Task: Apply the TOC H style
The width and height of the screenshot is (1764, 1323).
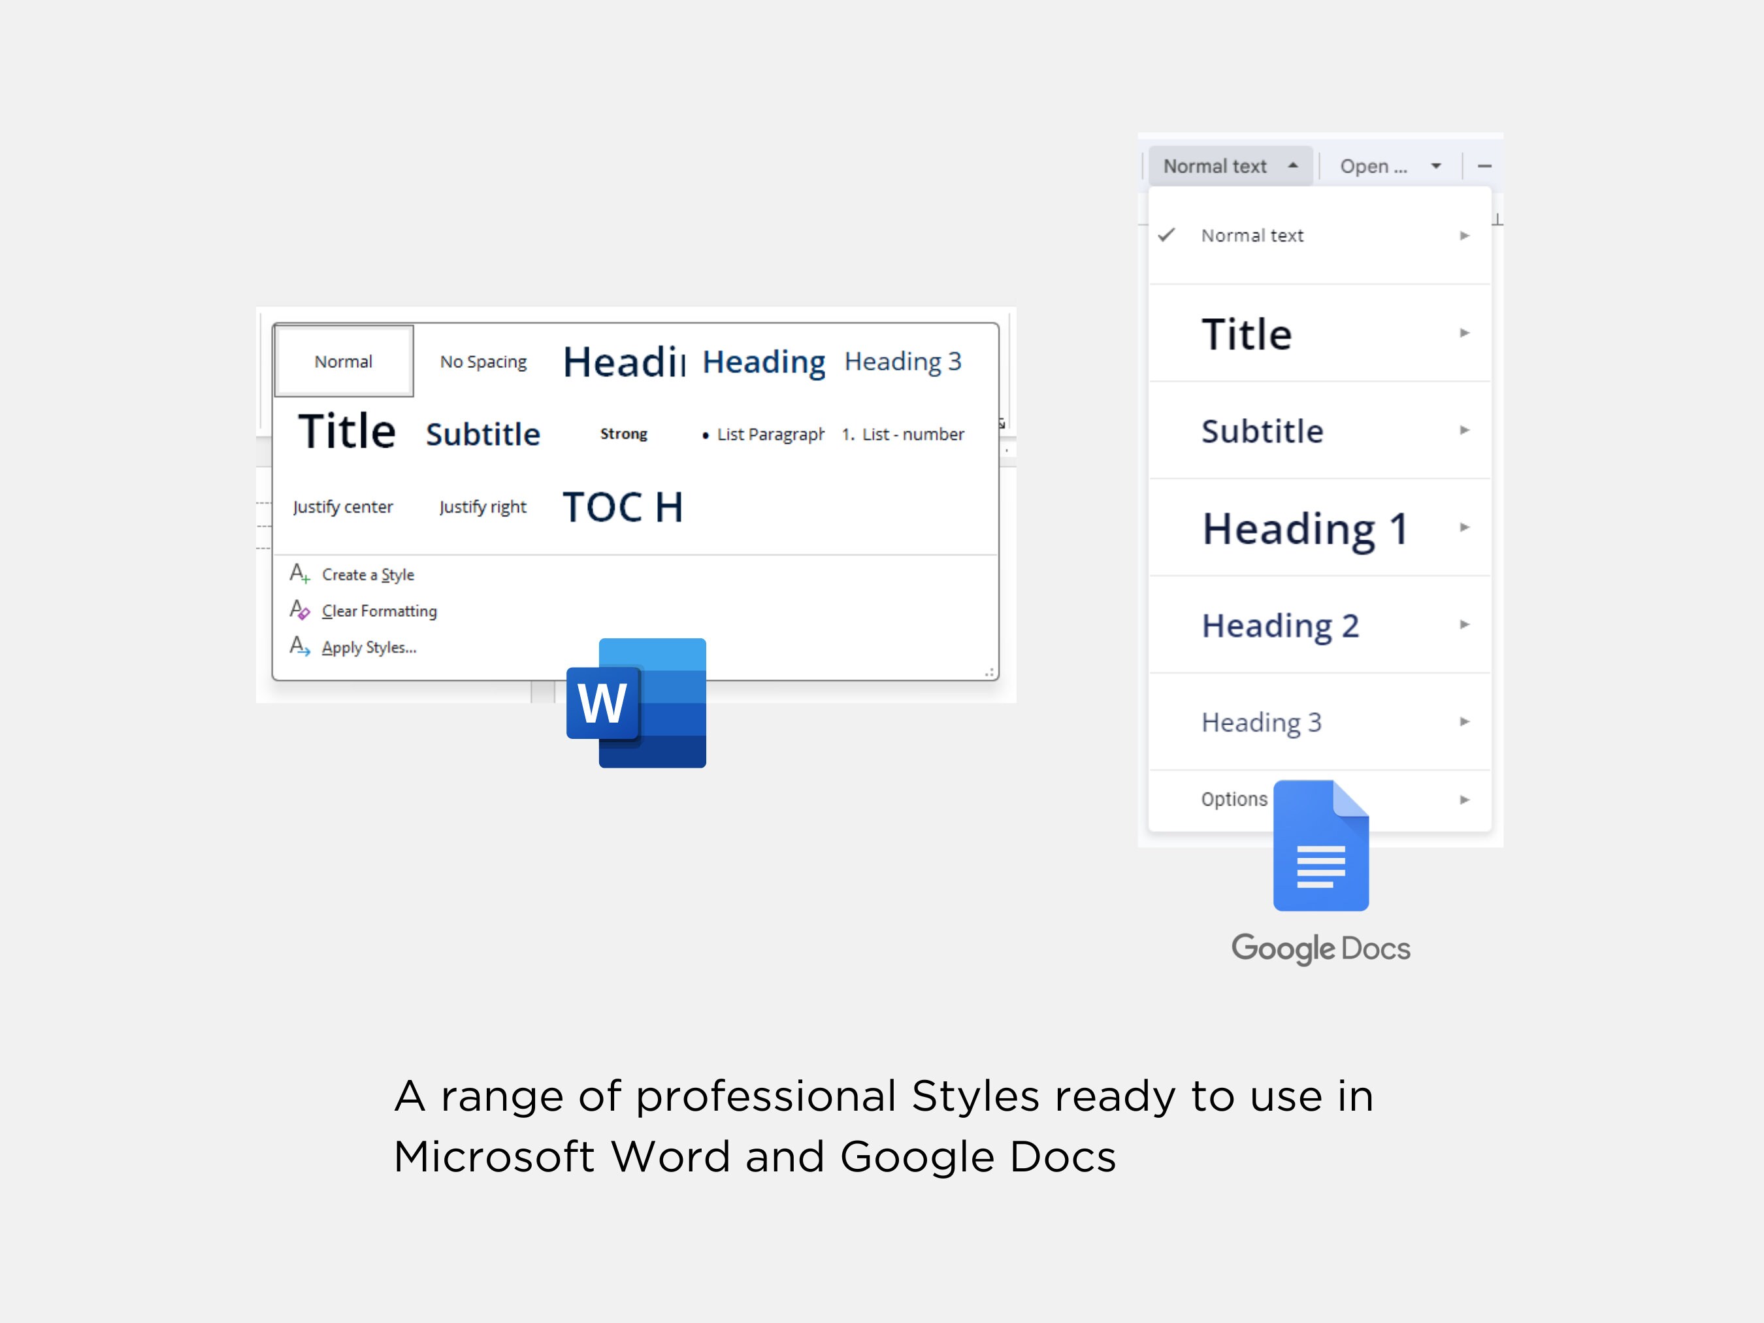Action: point(622,506)
